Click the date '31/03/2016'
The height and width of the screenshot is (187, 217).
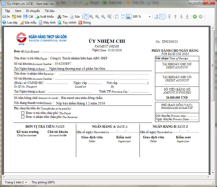115,50
